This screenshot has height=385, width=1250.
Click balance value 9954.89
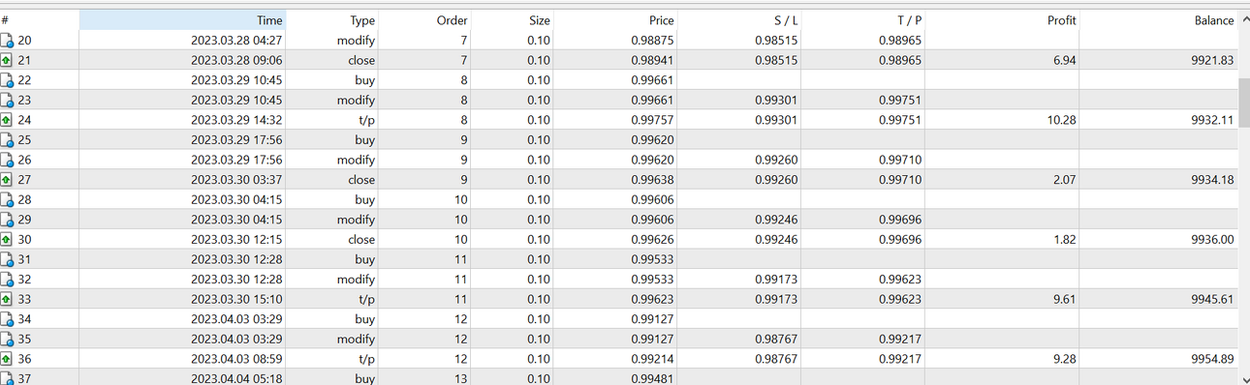1212,360
